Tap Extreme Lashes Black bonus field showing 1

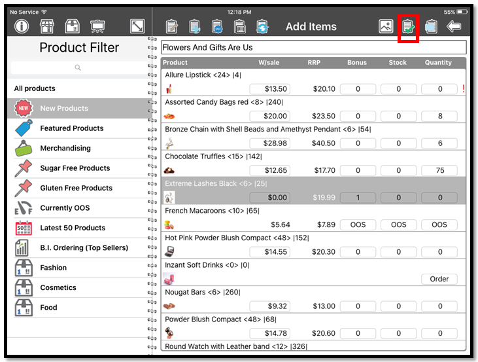pyautogui.click(x=358, y=198)
